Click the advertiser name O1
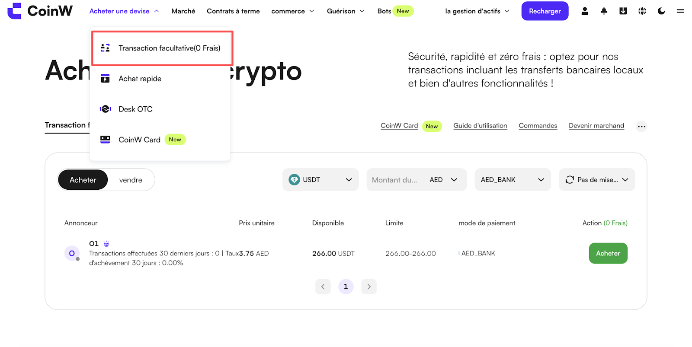This screenshot has width=692, height=347. (94, 244)
